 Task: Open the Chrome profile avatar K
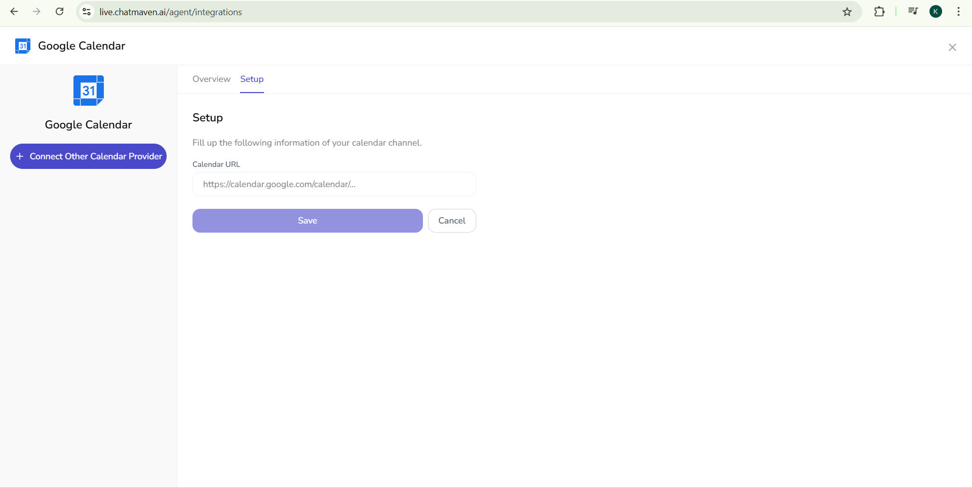pyautogui.click(x=936, y=12)
